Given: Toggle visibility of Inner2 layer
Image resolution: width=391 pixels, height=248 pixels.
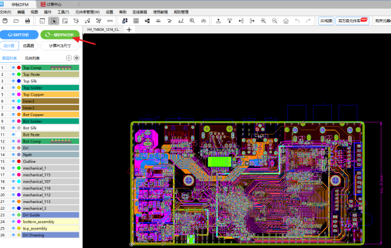Looking at the screenshot, I should click(14, 101).
